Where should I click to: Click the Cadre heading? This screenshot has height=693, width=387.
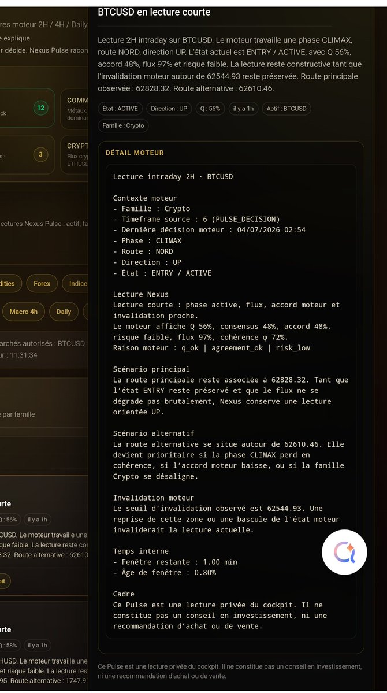(x=124, y=594)
